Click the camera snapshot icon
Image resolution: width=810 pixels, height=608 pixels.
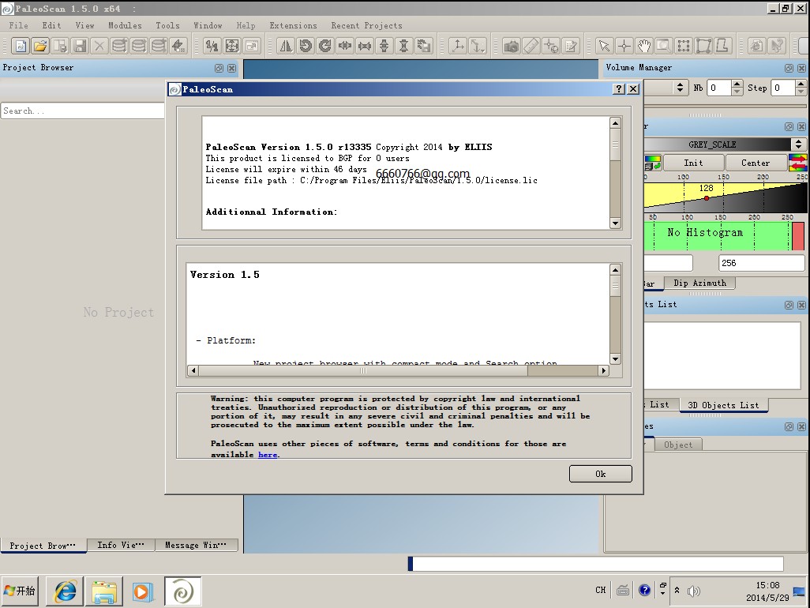[x=512, y=46]
